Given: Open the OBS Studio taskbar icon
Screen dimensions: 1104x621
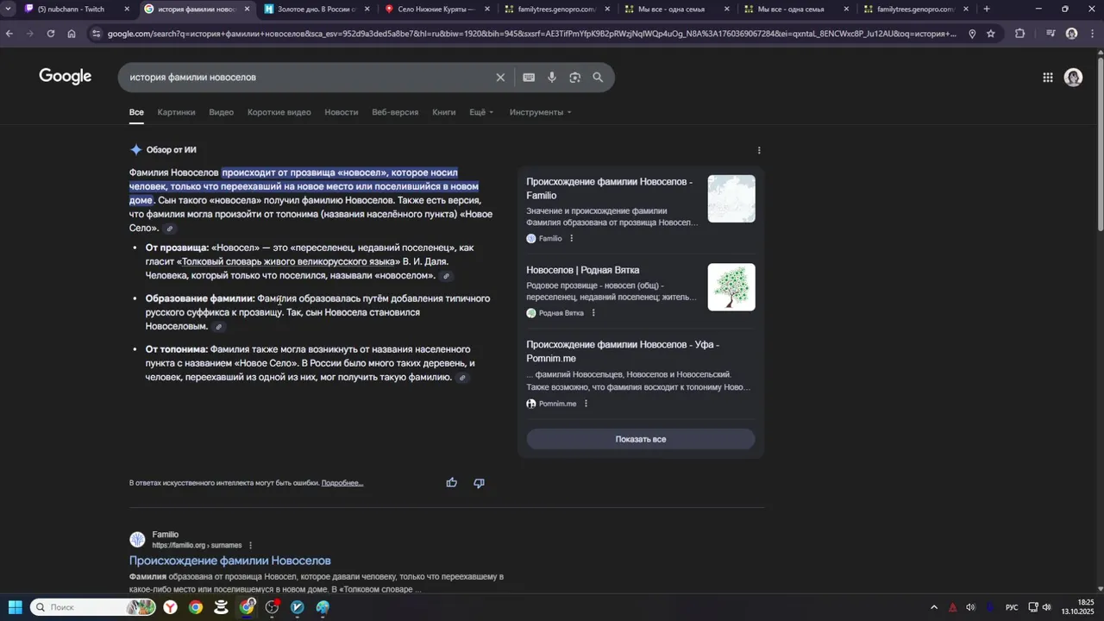Looking at the screenshot, I should [x=273, y=607].
